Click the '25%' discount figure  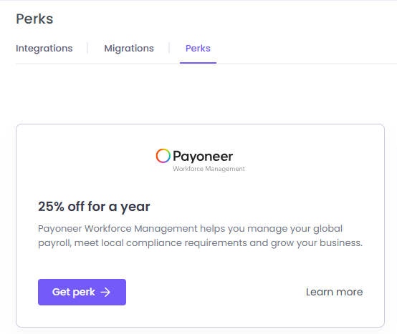pos(51,207)
